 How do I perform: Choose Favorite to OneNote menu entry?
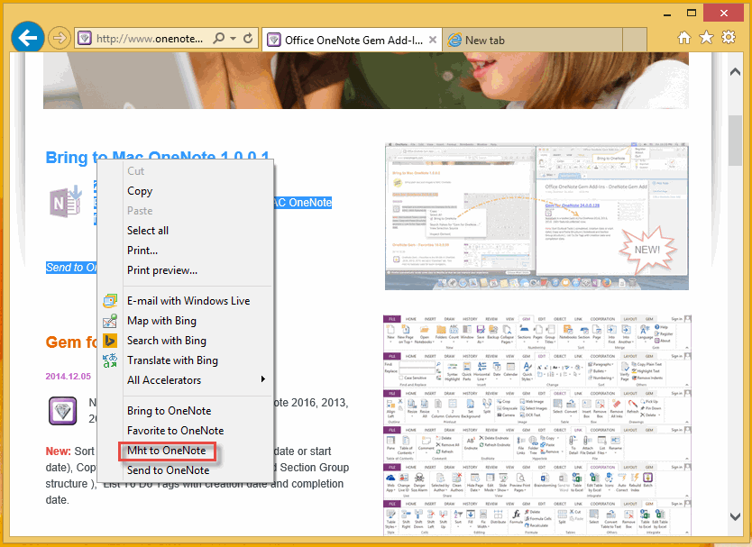[x=185, y=431]
